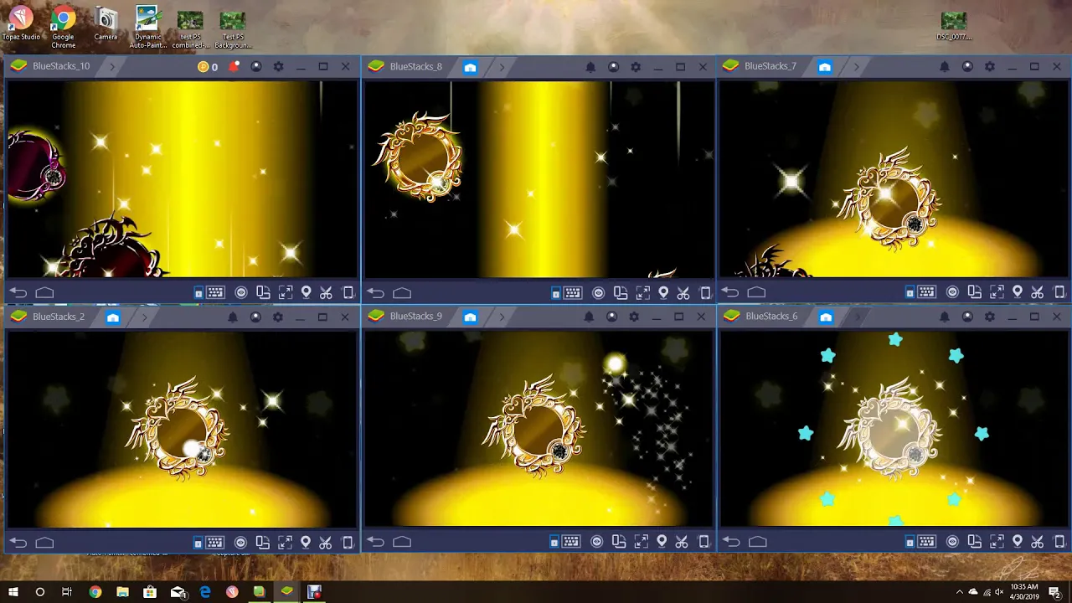Switch to Home tab in BlueStacks_7
1072x603 pixels.
[825, 67]
